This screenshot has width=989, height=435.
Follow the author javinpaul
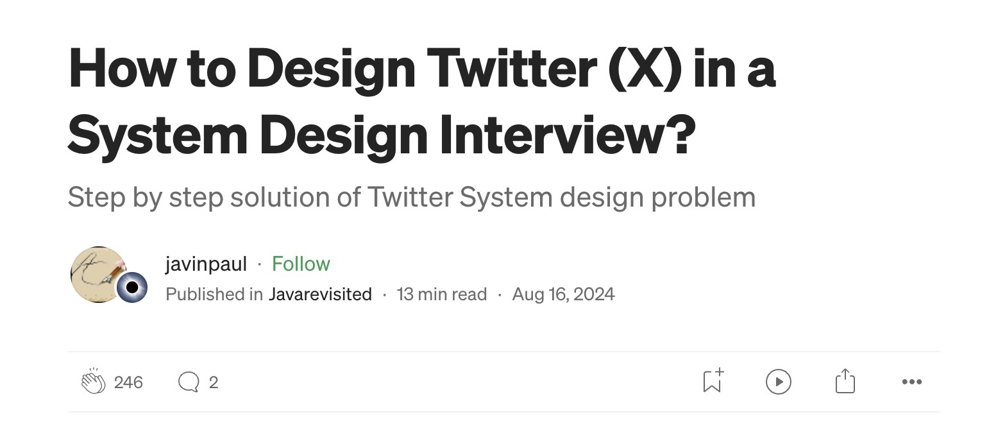tap(301, 264)
